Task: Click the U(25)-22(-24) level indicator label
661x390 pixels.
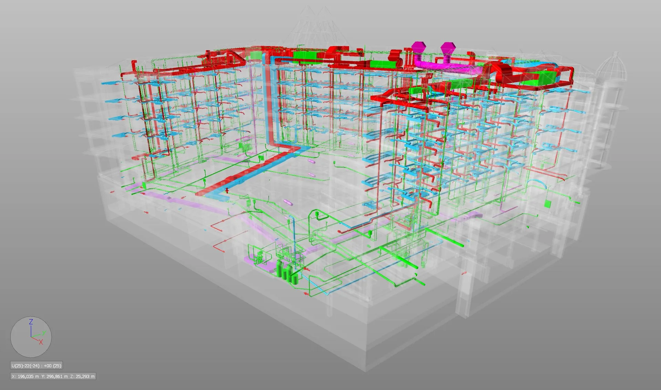Action: tap(36, 366)
